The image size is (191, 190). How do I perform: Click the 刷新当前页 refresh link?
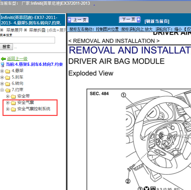tap(157, 21)
